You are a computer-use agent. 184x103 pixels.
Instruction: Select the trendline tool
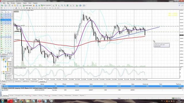[14, 8]
